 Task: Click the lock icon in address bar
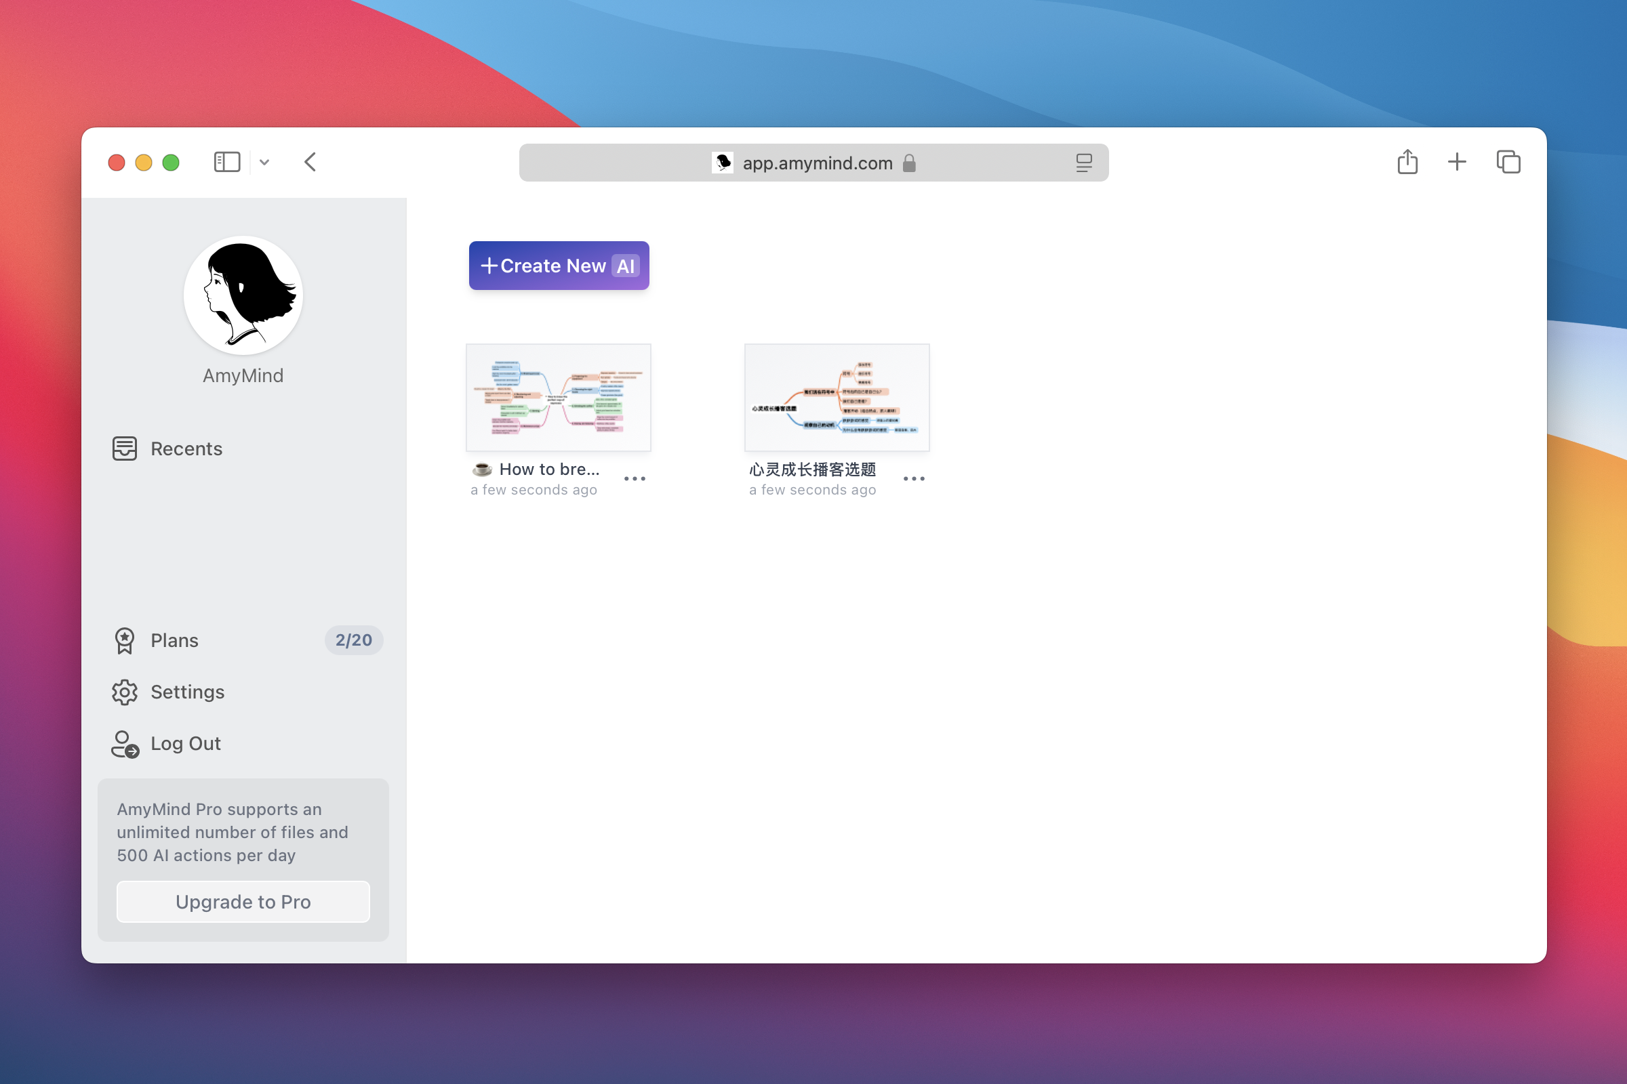click(x=909, y=163)
